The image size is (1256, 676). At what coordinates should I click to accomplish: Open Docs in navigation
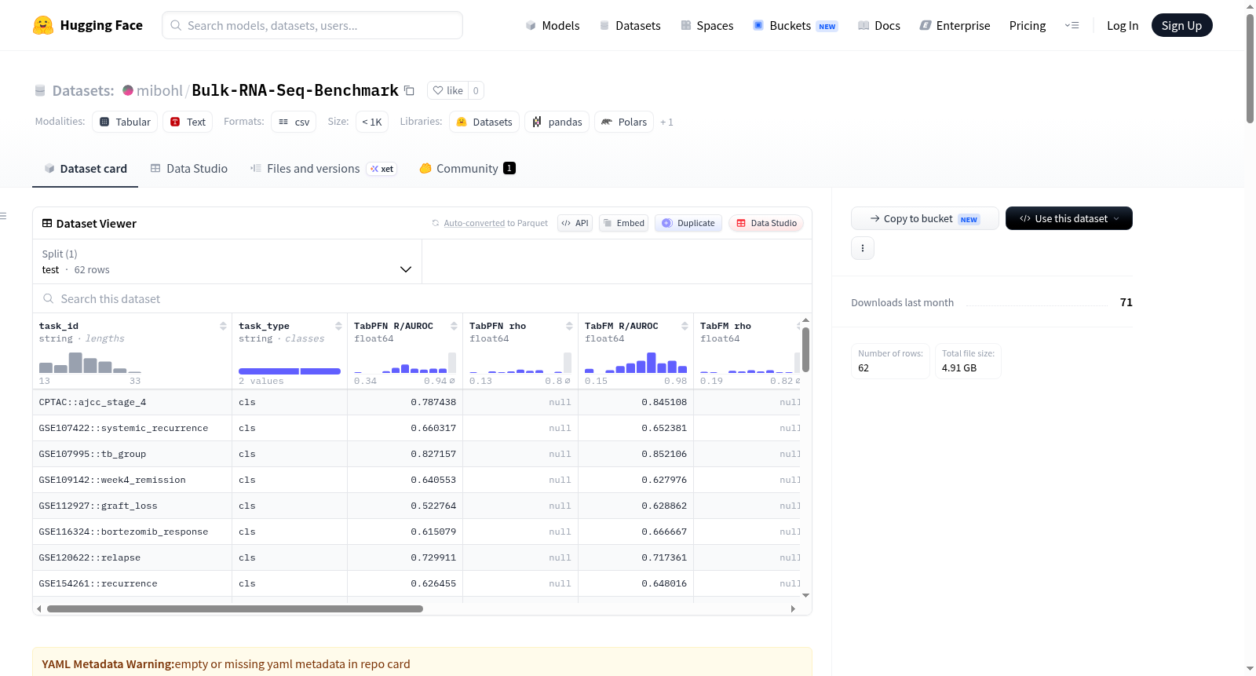[x=879, y=26]
